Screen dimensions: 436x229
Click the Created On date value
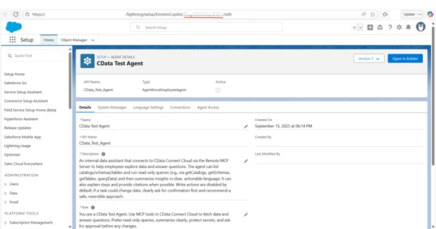pyautogui.click(x=283, y=126)
